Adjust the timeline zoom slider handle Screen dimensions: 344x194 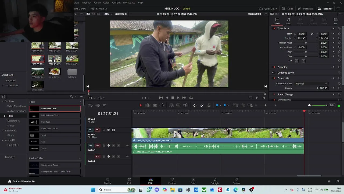pyautogui.click(x=266, y=105)
